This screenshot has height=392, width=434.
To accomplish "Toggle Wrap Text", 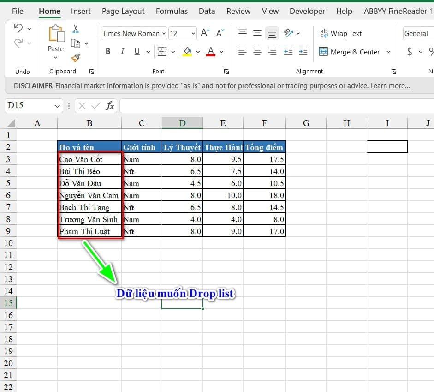I will coord(341,33).
